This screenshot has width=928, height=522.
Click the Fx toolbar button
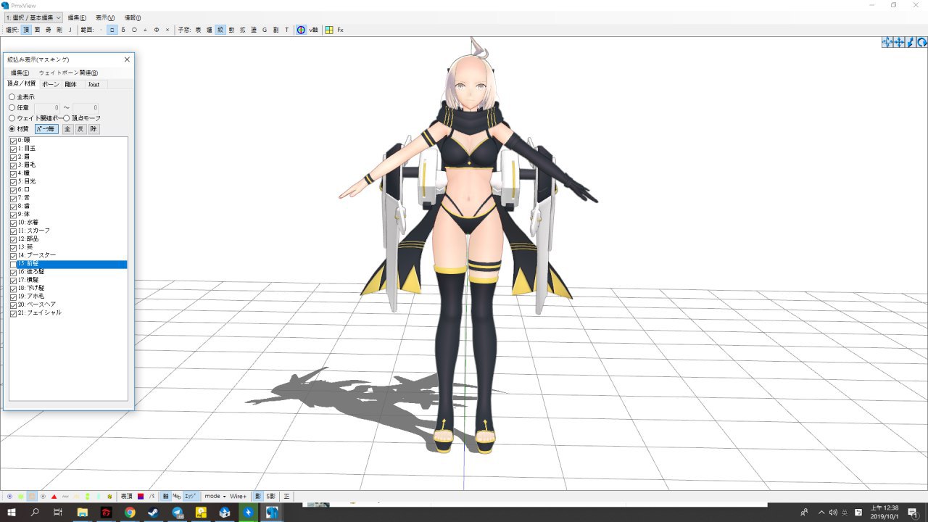[340, 30]
